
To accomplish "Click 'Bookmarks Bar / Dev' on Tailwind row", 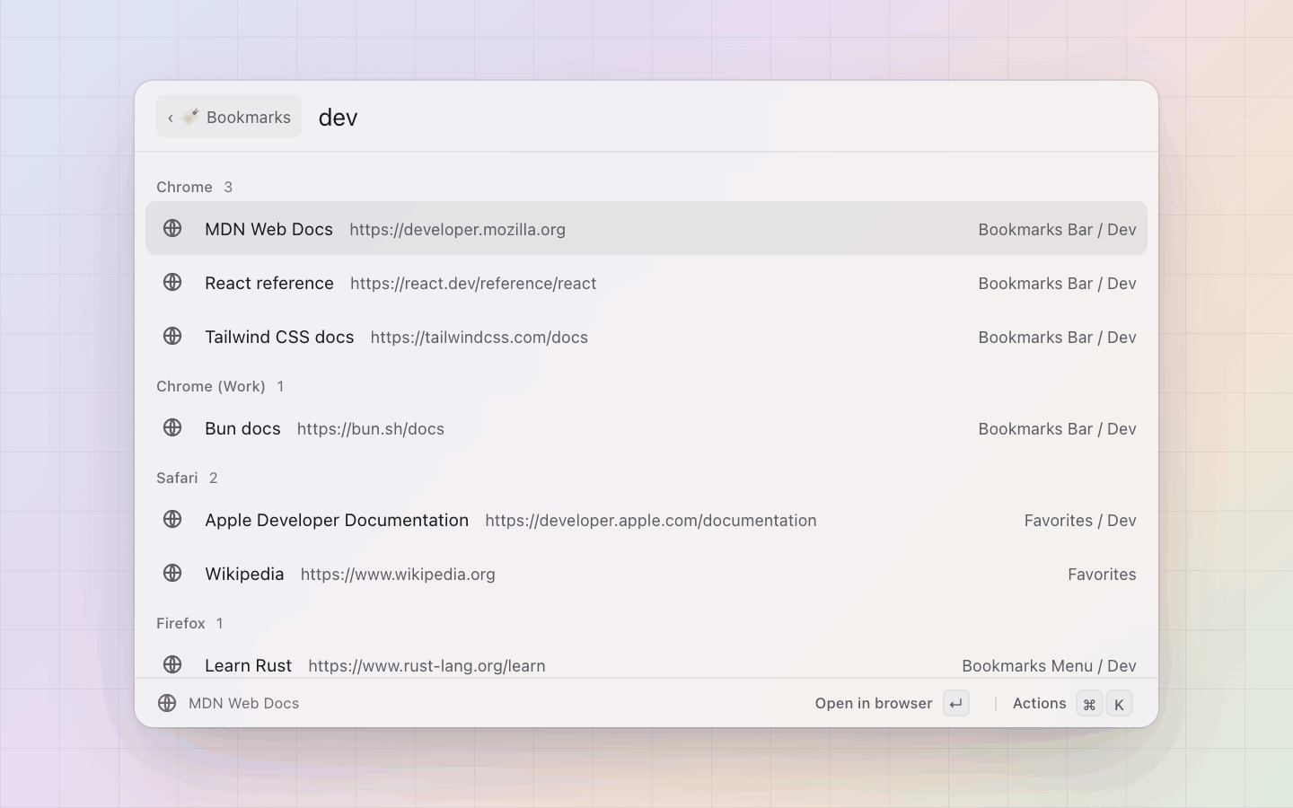I will coord(1057,337).
